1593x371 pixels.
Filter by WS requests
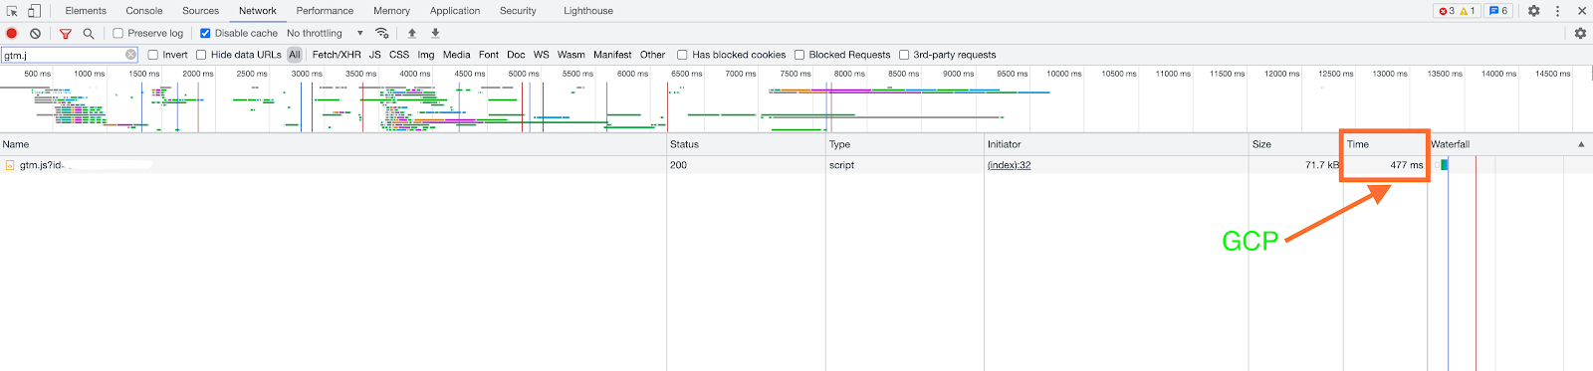(x=542, y=55)
